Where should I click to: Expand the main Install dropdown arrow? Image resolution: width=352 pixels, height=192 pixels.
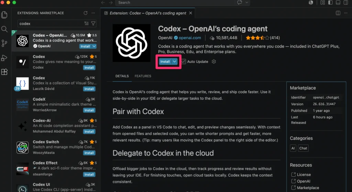[174, 61]
